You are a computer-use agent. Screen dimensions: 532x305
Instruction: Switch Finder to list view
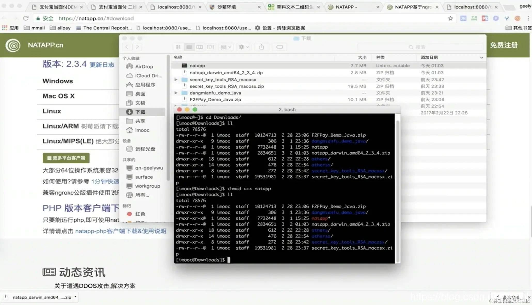click(189, 47)
